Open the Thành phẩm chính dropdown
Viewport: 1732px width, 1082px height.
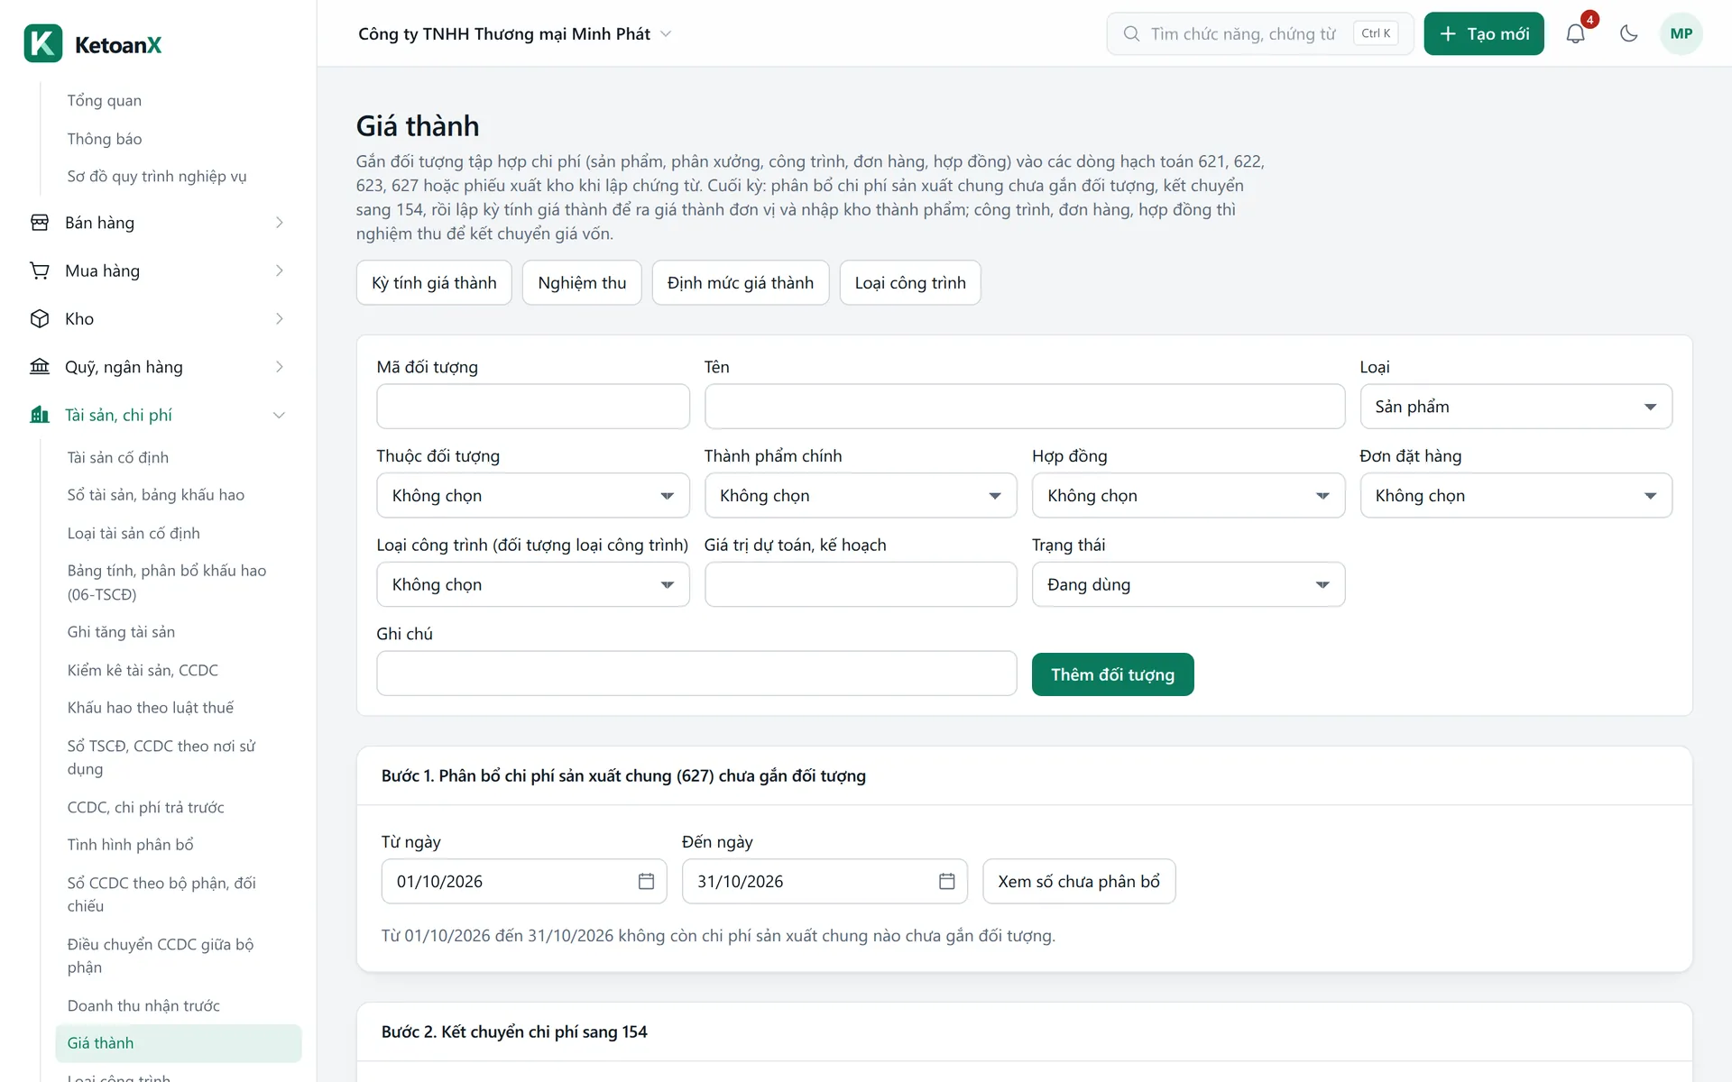[861, 496]
